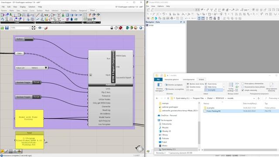
Task: Check Rozszerzenia nazw plików checkbox
Action: coord(243,87)
